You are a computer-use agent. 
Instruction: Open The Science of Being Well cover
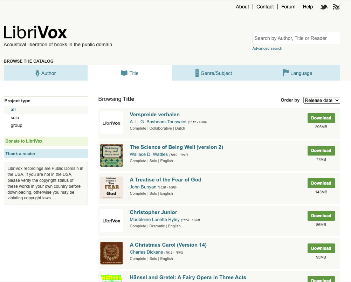click(111, 155)
